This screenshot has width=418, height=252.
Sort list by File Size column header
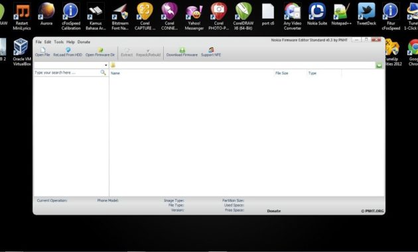282,73
